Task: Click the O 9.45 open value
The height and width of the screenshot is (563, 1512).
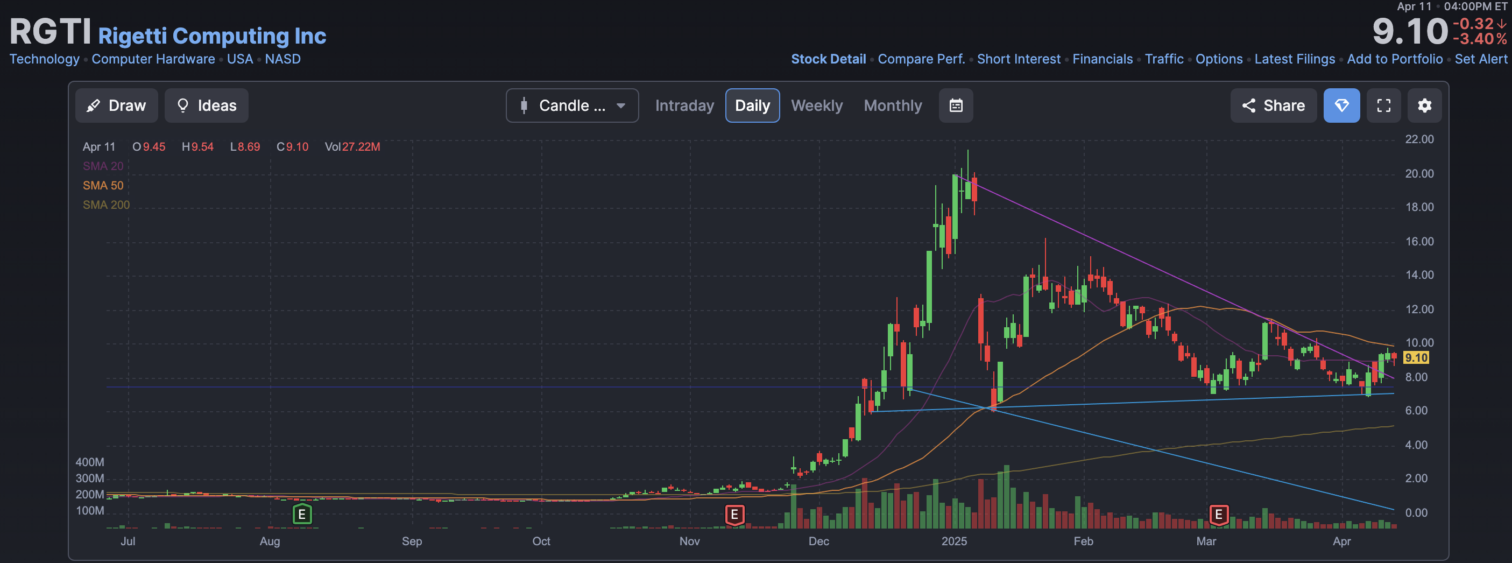Action: point(149,147)
